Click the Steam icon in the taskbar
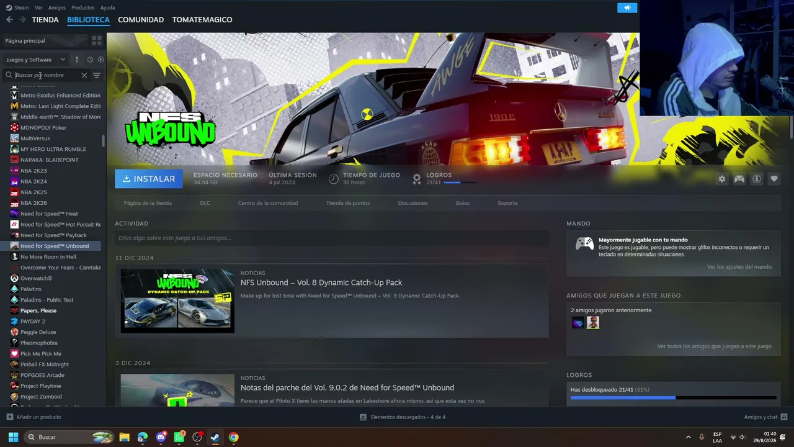The image size is (794, 447). tap(215, 437)
